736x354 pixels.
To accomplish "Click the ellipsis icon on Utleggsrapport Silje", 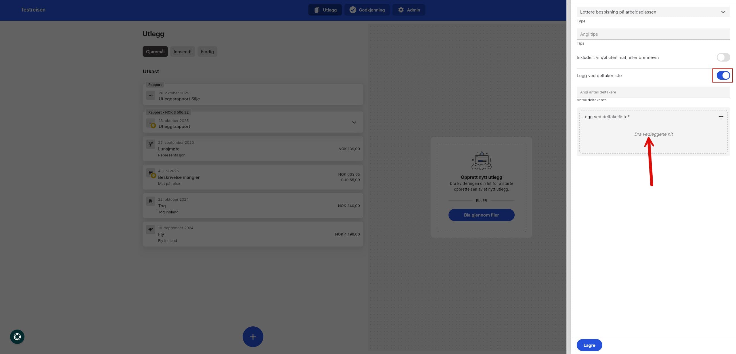I will click(x=150, y=95).
